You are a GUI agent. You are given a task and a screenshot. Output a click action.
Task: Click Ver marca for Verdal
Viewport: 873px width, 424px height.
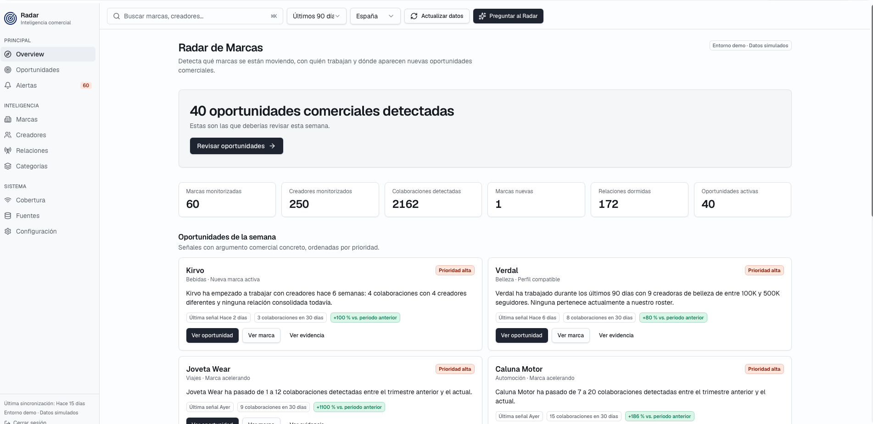(x=571, y=335)
